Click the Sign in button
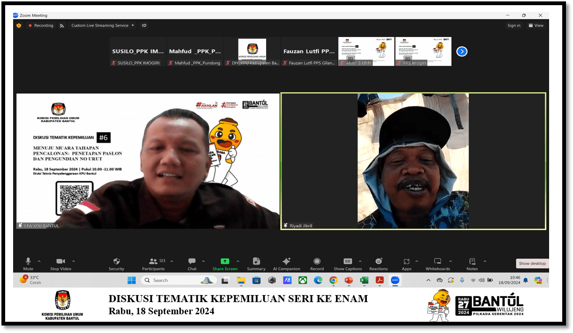The image size is (573, 333). [514, 26]
